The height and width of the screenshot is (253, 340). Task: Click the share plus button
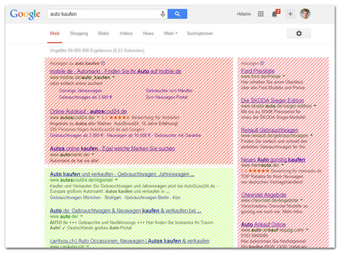click(290, 14)
